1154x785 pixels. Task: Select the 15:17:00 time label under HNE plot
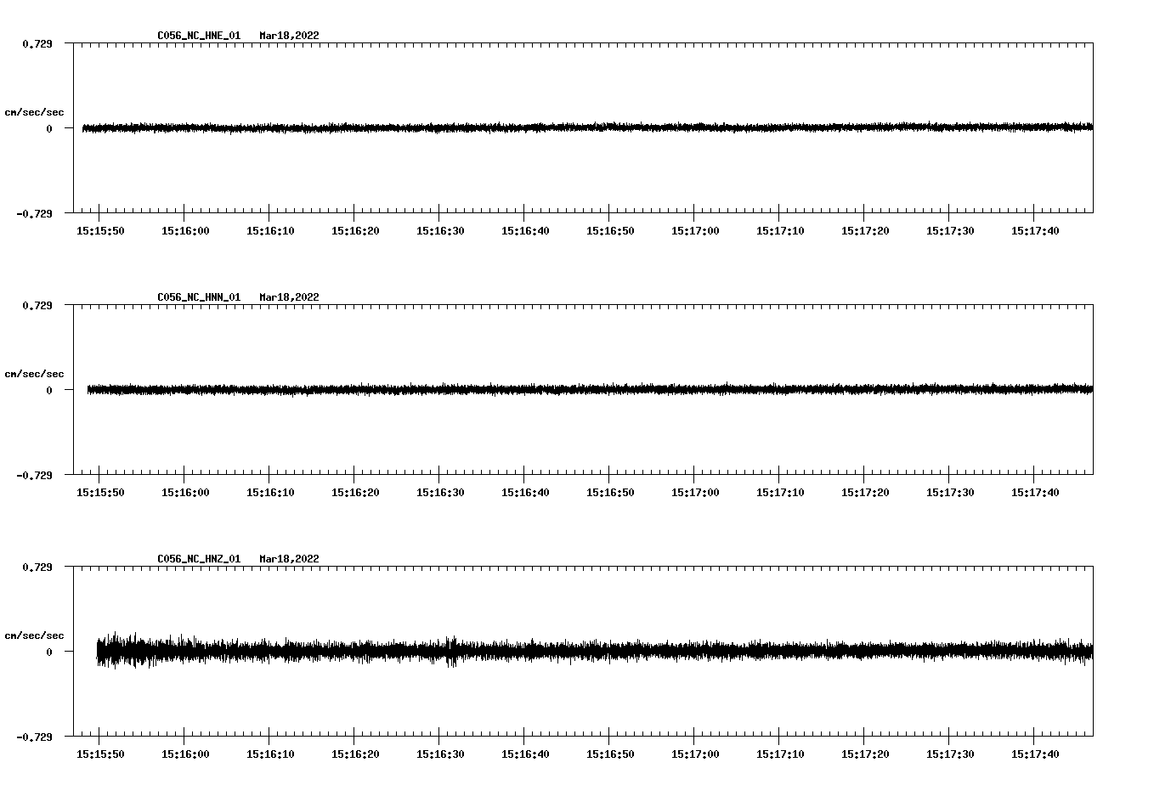coord(695,231)
